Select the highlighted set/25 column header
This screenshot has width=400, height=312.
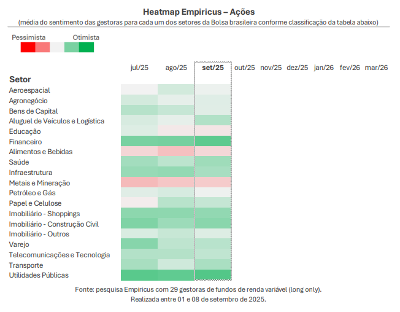coord(213,68)
